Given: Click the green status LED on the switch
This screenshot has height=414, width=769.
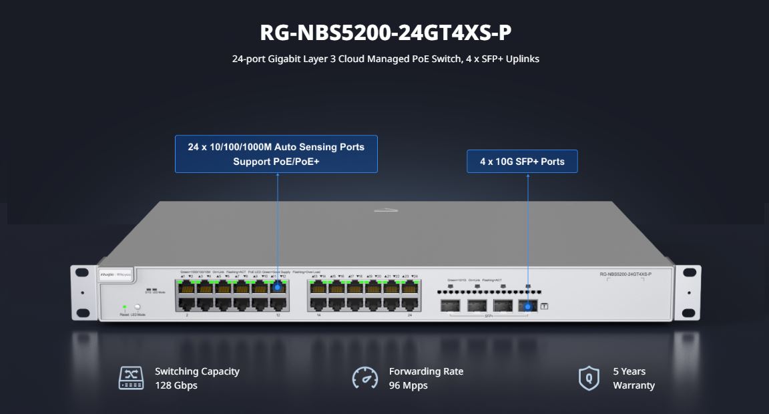Looking at the screenshot, I should (x=125, y=307).
